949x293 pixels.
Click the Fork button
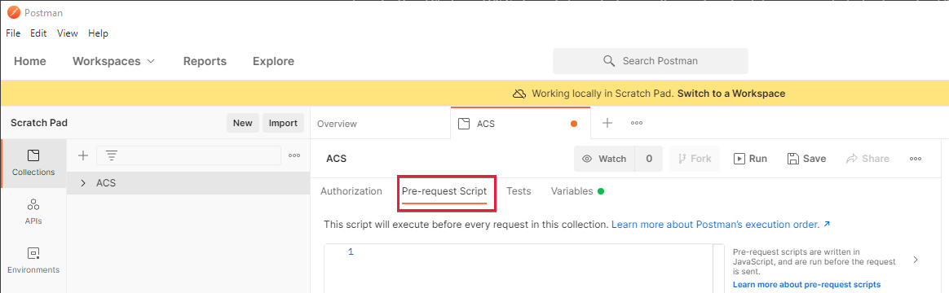click(695, 158)
